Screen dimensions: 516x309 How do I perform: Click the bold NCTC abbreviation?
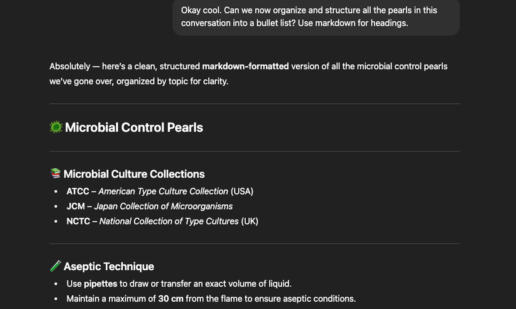tap(79, 221)
